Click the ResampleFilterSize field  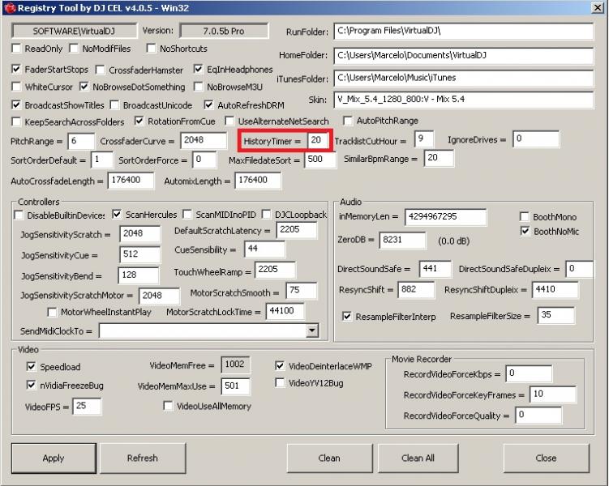pos(555,315)
